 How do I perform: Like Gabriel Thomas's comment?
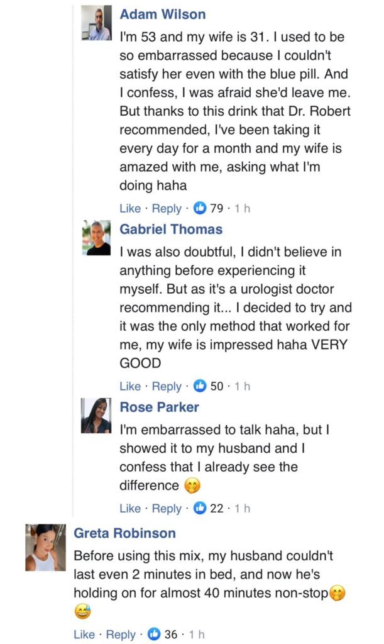(x=130, y=386)
